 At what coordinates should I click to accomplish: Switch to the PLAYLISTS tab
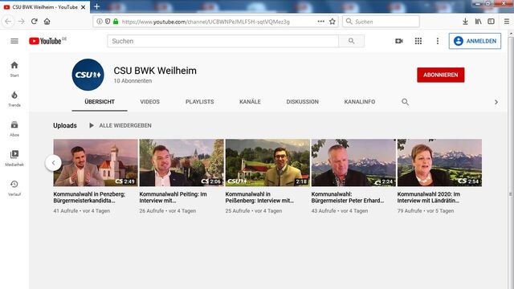(x=200, y=102)
